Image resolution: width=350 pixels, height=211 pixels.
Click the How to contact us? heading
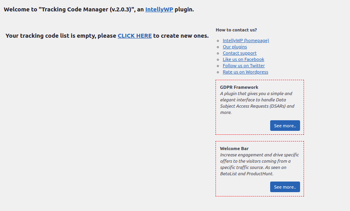pyautogui.click(x=236, y=30)
